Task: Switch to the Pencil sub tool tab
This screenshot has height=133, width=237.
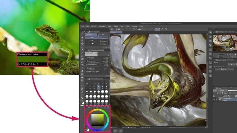Action: coord(91,35)
